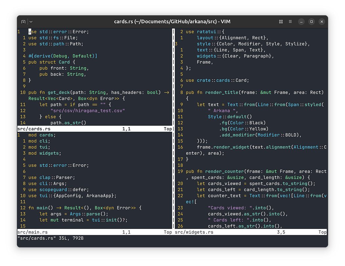Click '#[derive(Debug, Default)]' line

(x=63, y=56)
